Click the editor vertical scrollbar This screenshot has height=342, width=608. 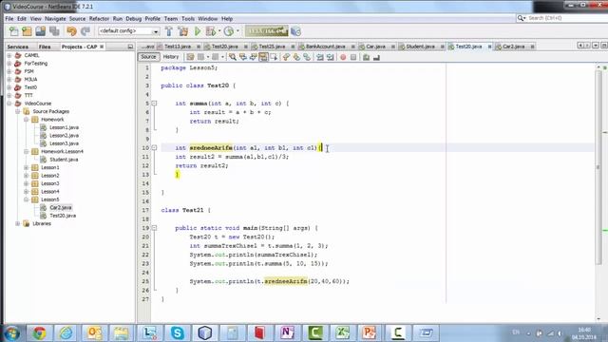[598, 167]
